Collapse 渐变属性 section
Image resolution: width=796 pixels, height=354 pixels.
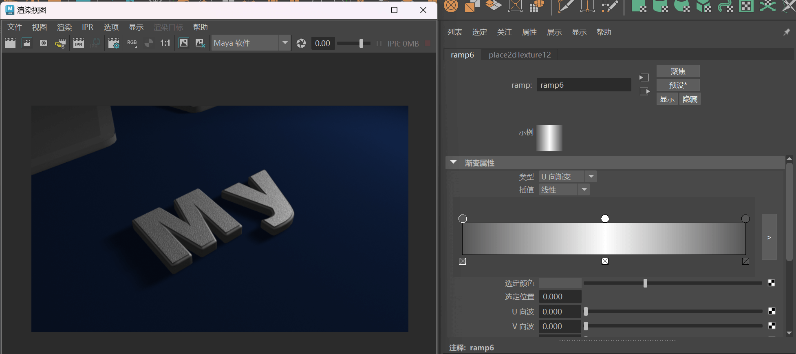click(x=453, y=162)
